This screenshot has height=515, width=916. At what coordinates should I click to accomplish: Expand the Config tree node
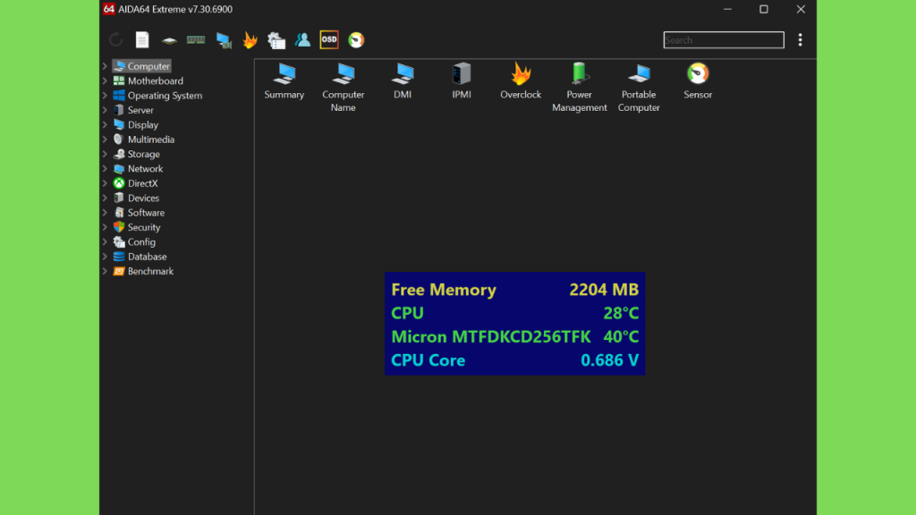106,241
